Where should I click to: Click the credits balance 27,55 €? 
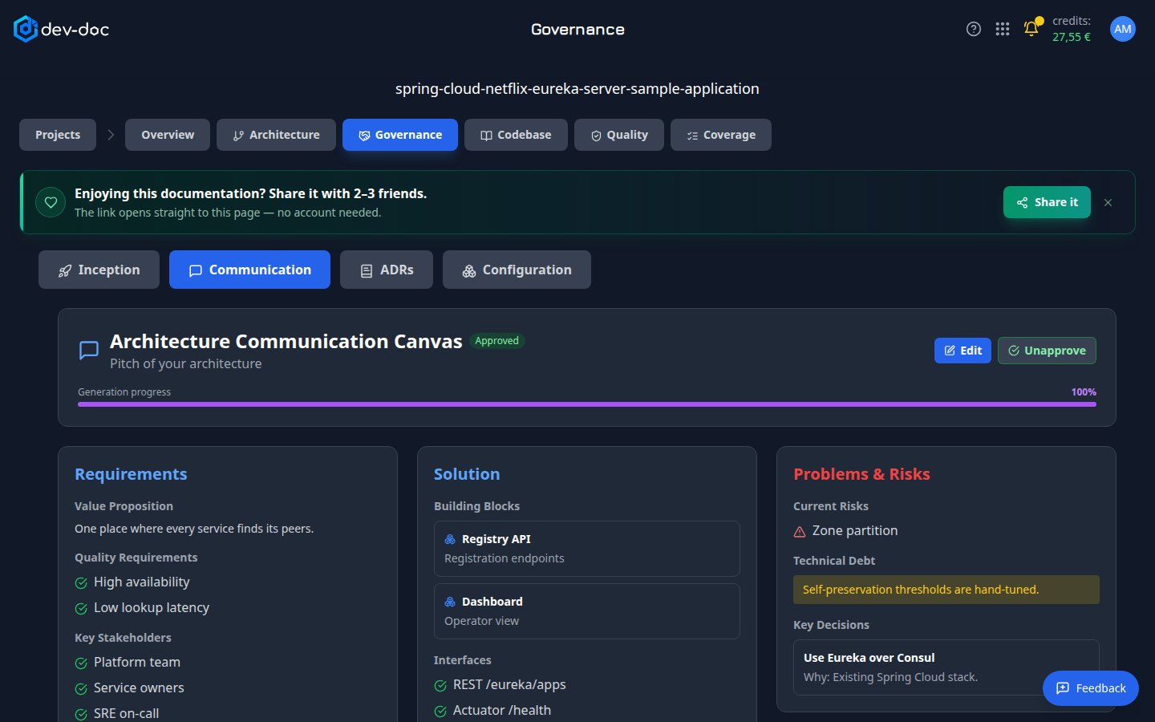(1072, 37)
